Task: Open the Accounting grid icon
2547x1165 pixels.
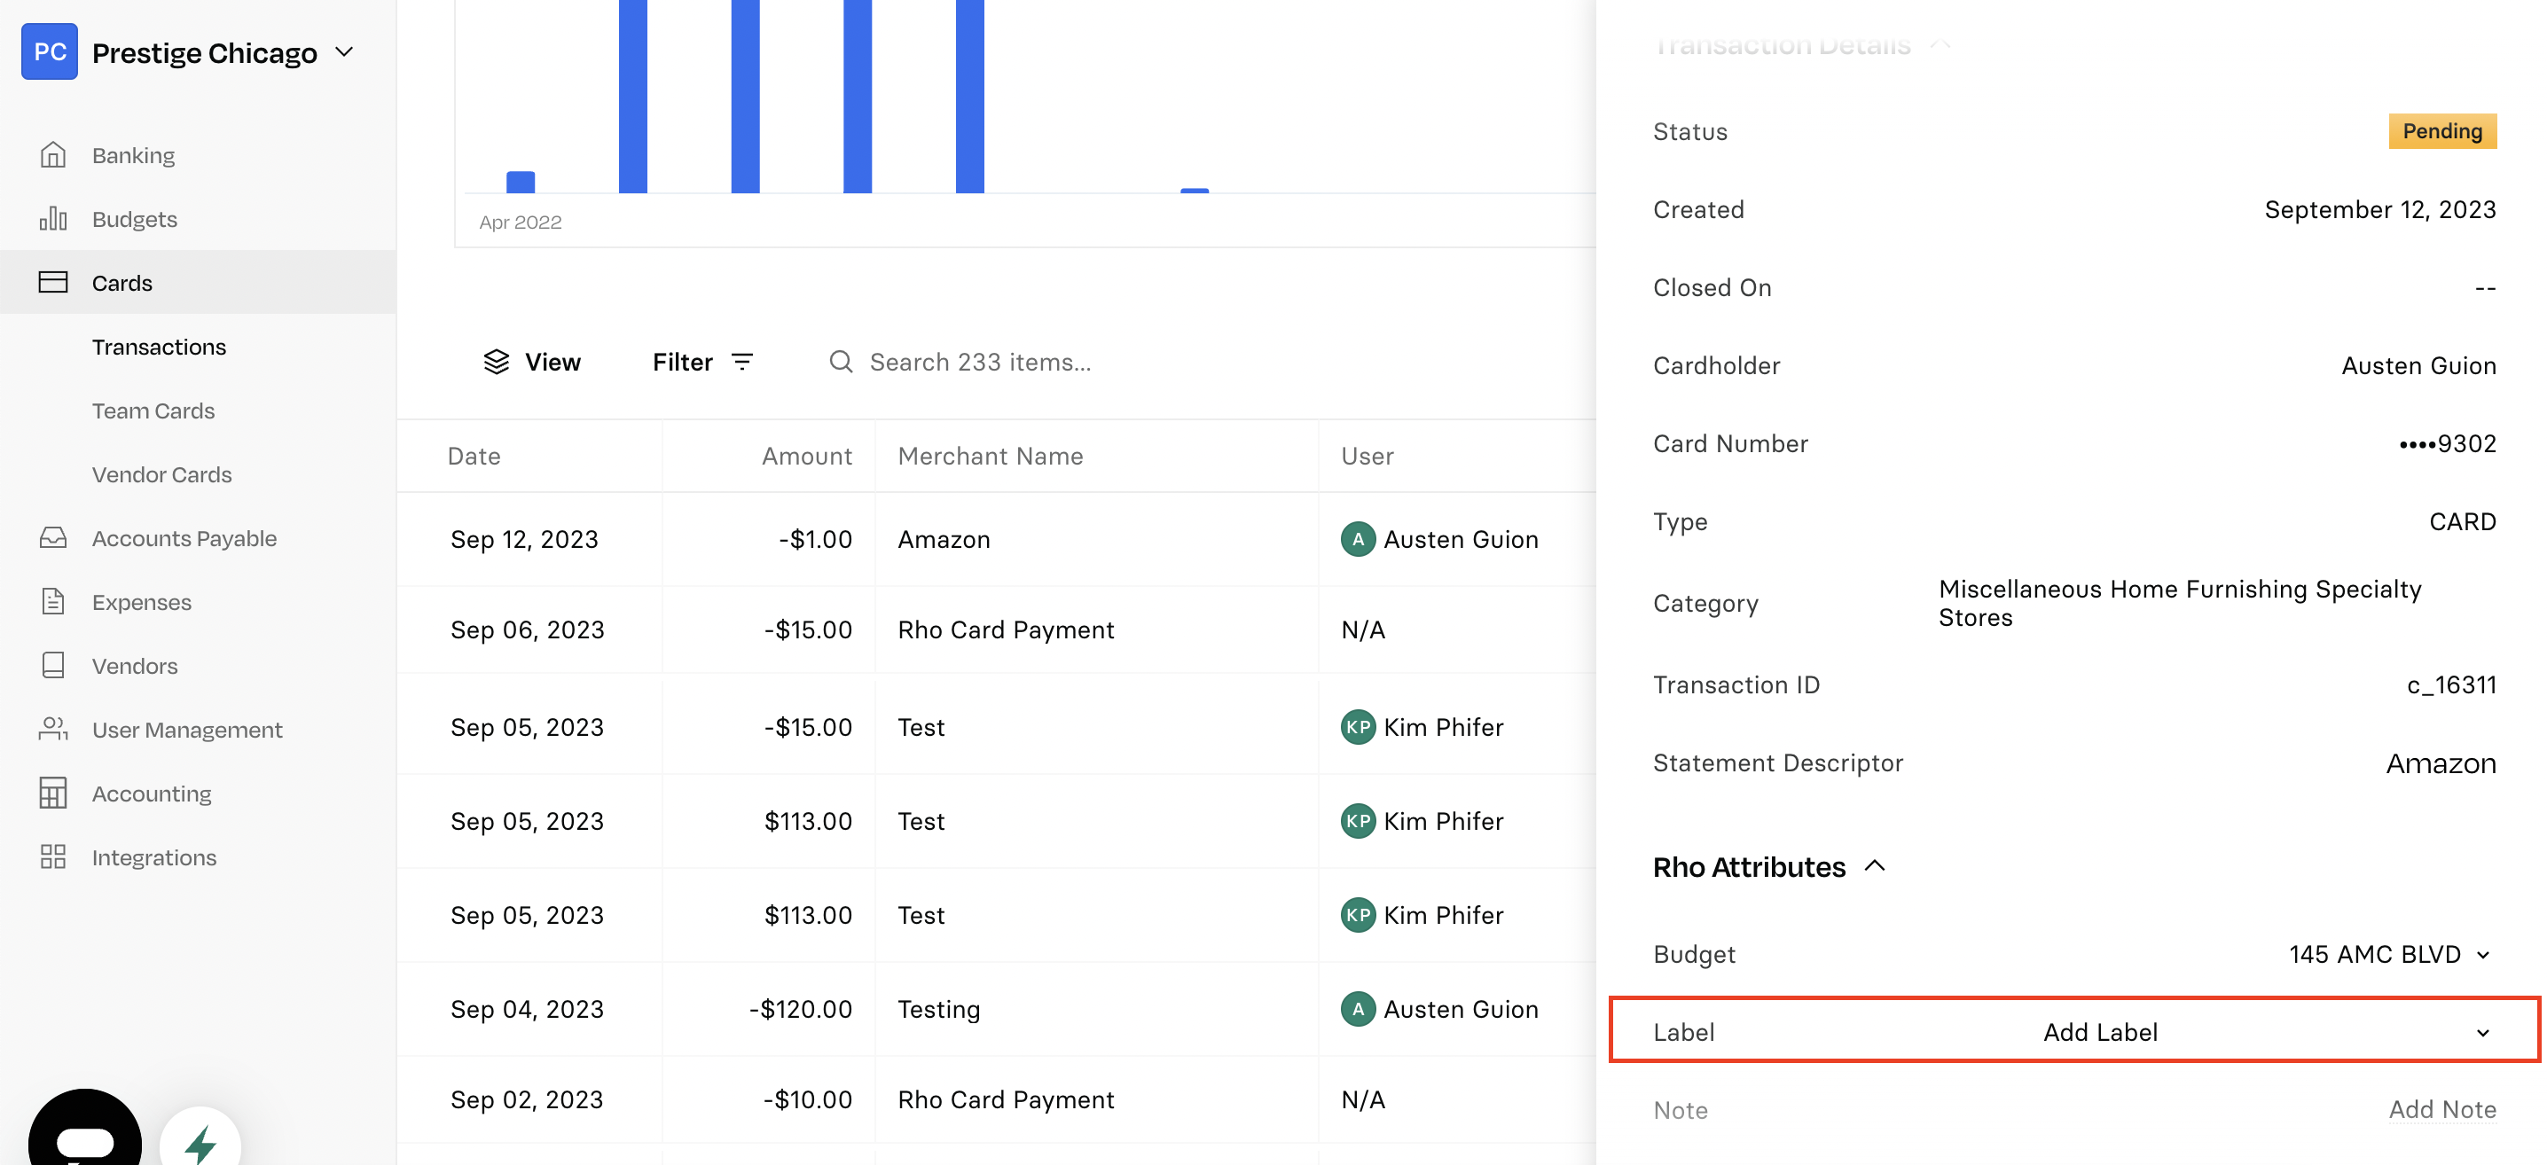Action: point(53,793)
